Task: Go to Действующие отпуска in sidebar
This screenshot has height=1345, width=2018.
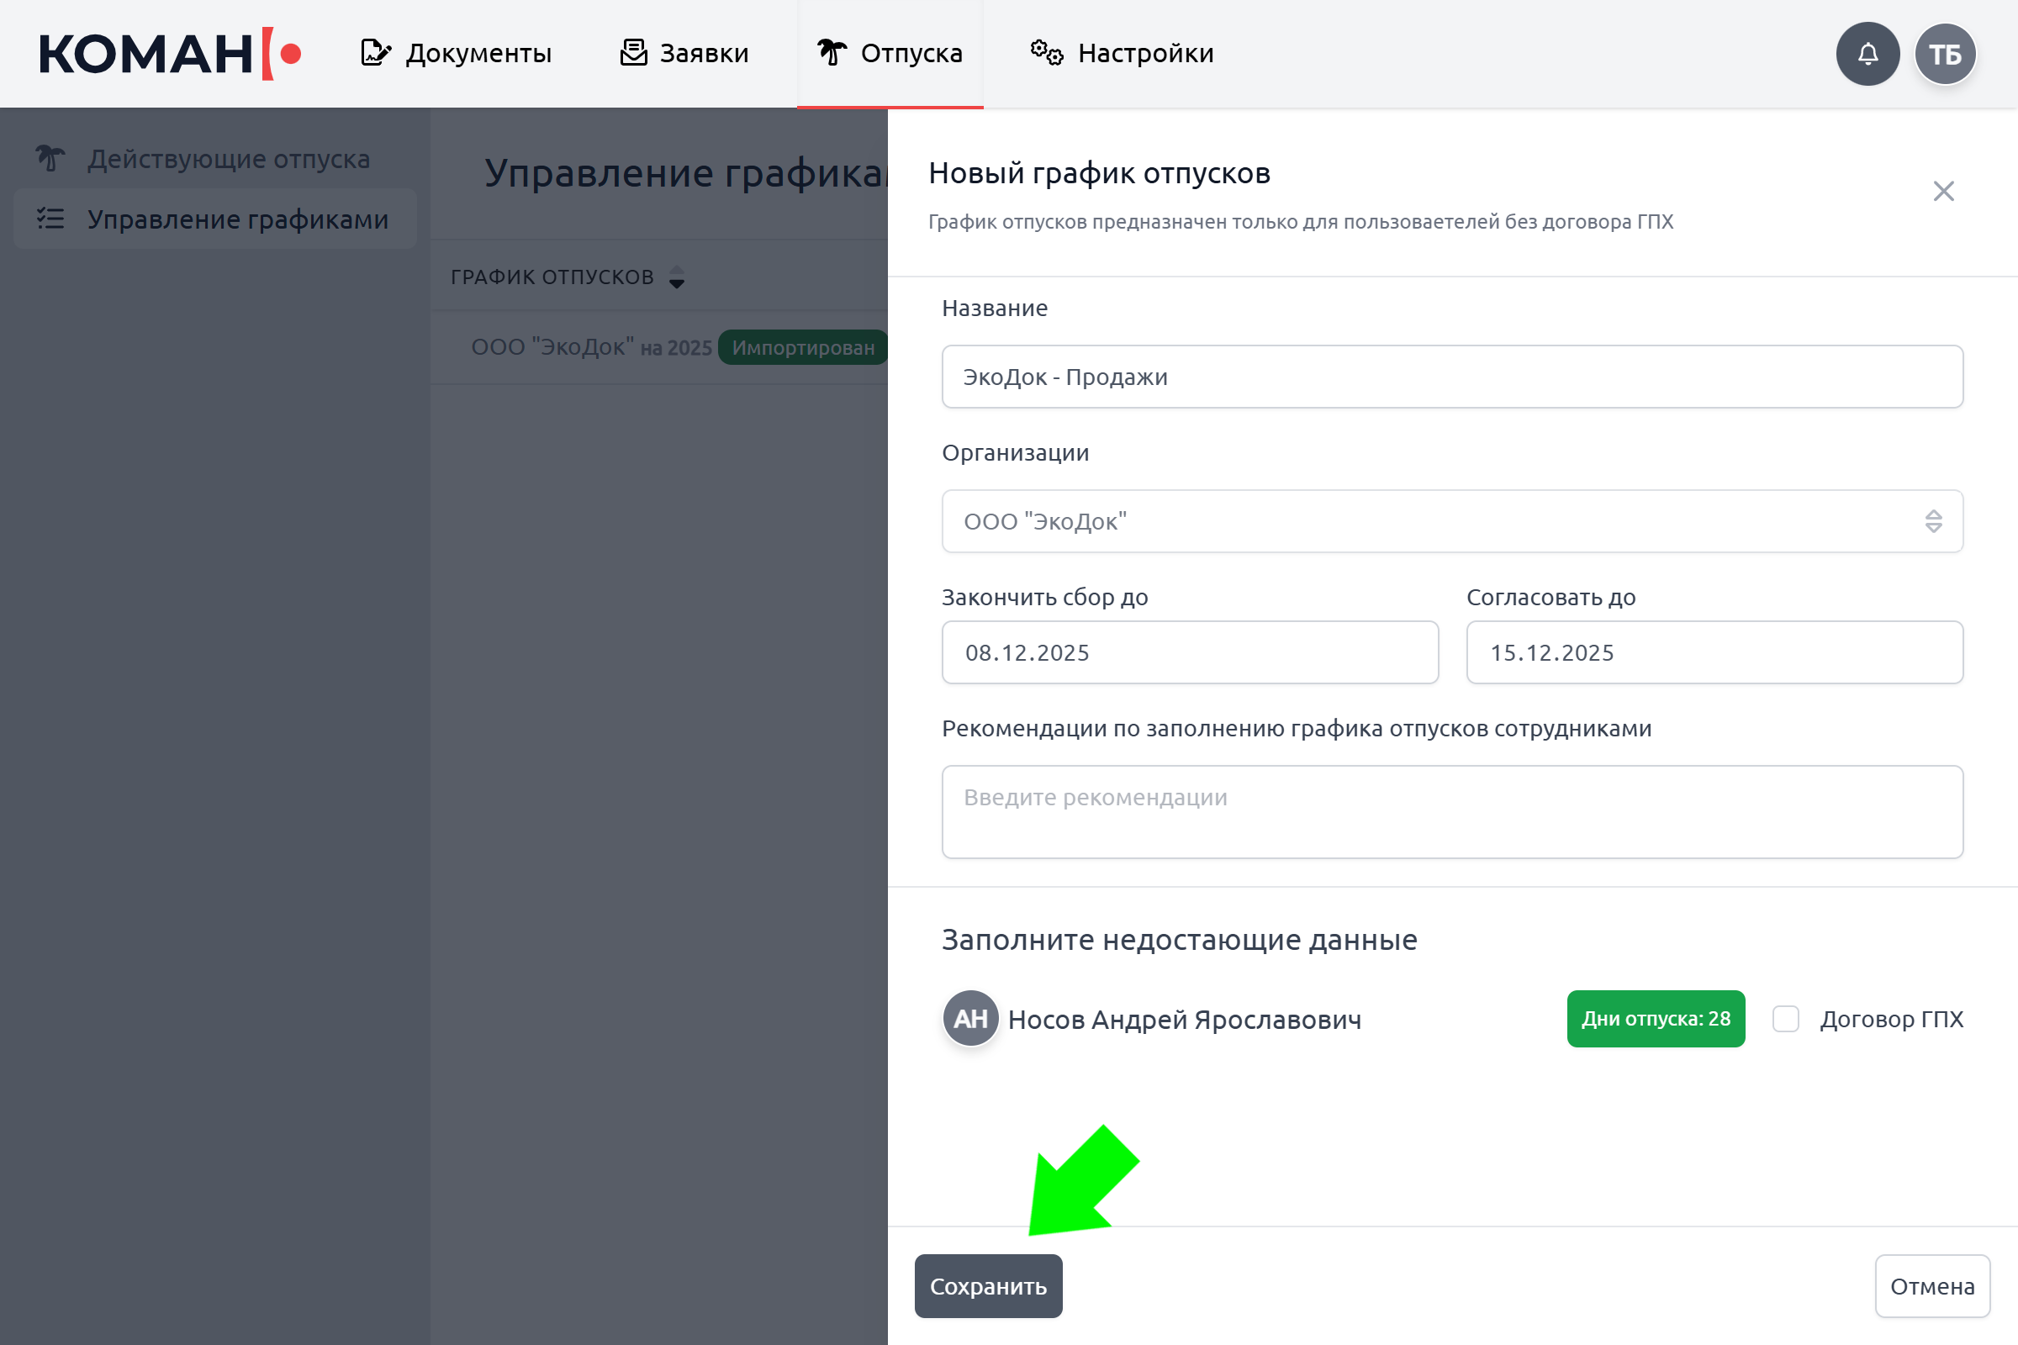Action: 215,159
